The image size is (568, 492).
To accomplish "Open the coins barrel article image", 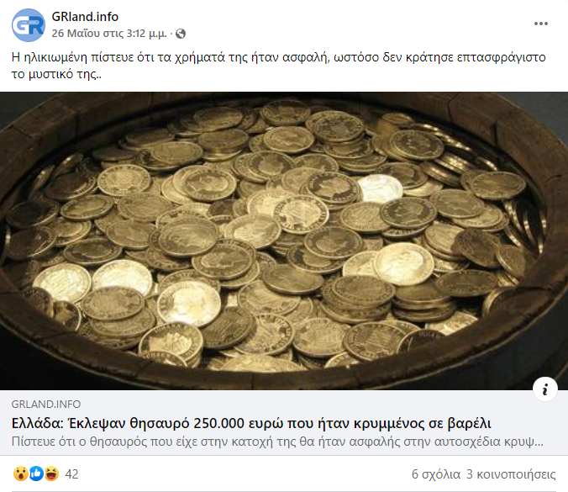I will tap(284, 241).
